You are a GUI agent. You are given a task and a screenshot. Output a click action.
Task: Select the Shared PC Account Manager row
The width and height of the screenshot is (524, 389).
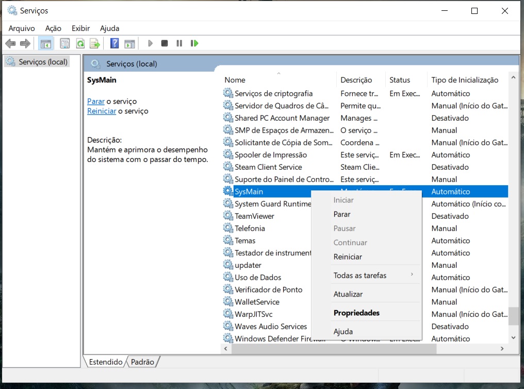point(365,118)
